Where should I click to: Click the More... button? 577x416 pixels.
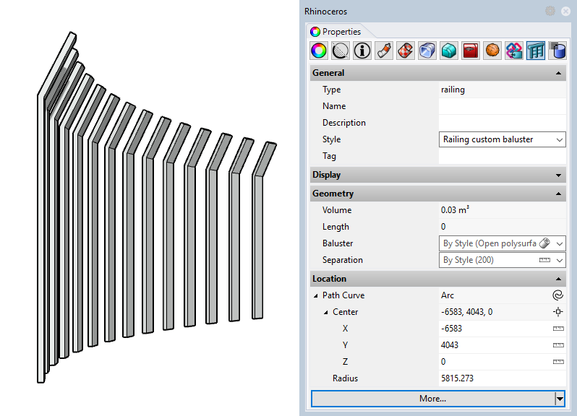432,399
